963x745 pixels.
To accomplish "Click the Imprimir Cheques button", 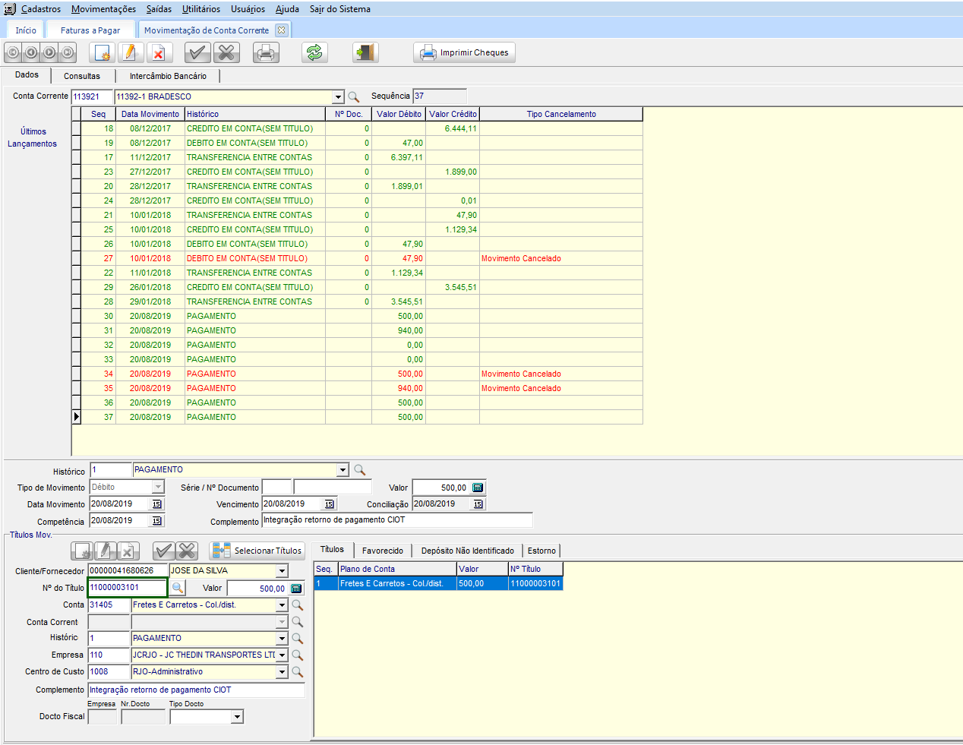I will pyautogui.click(x=464, y=52).
